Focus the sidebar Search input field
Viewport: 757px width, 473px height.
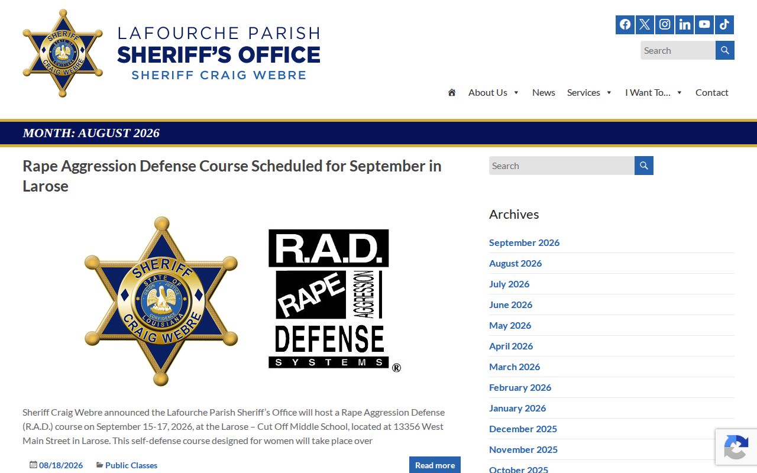[x=562, y=166]
